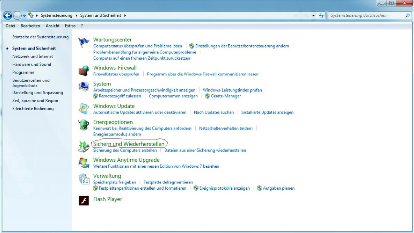Viewport: 414px width, 233px height.
Task: Click the Energieoptionen battery icon
Action: coord(84,125)
